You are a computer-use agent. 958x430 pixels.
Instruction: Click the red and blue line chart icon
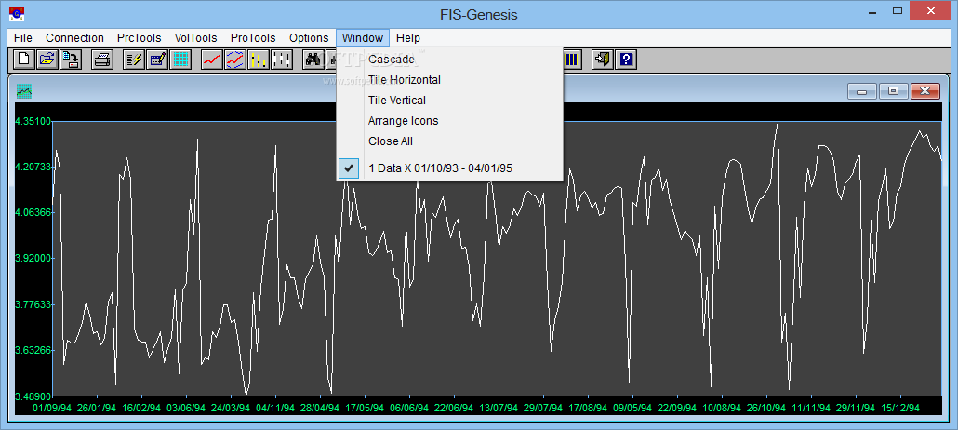(234, 60)
